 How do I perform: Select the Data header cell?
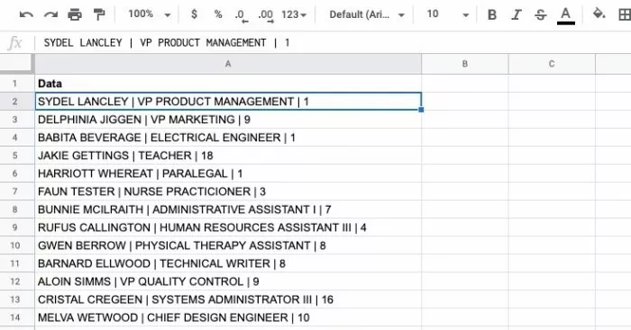228,84
